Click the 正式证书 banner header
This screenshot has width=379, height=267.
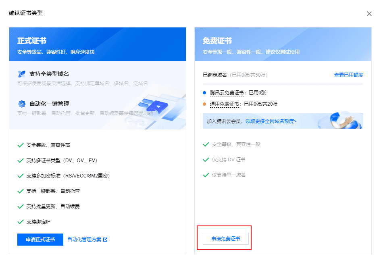click(98, 44)
